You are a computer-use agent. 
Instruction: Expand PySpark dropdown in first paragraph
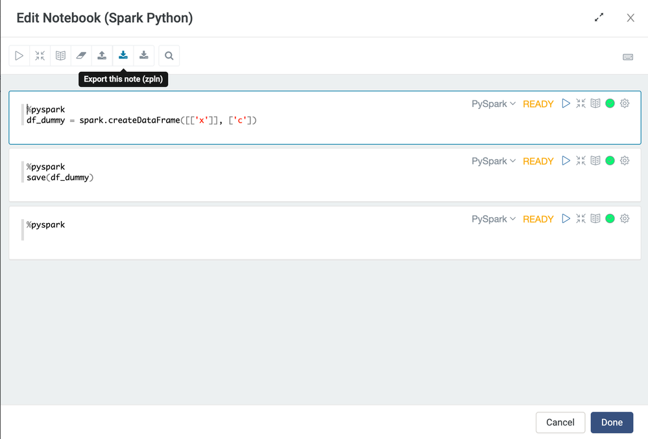[494, 104]
